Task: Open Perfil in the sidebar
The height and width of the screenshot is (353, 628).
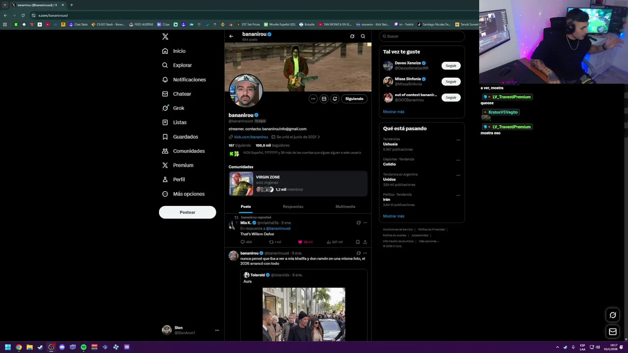Action: 174,179
